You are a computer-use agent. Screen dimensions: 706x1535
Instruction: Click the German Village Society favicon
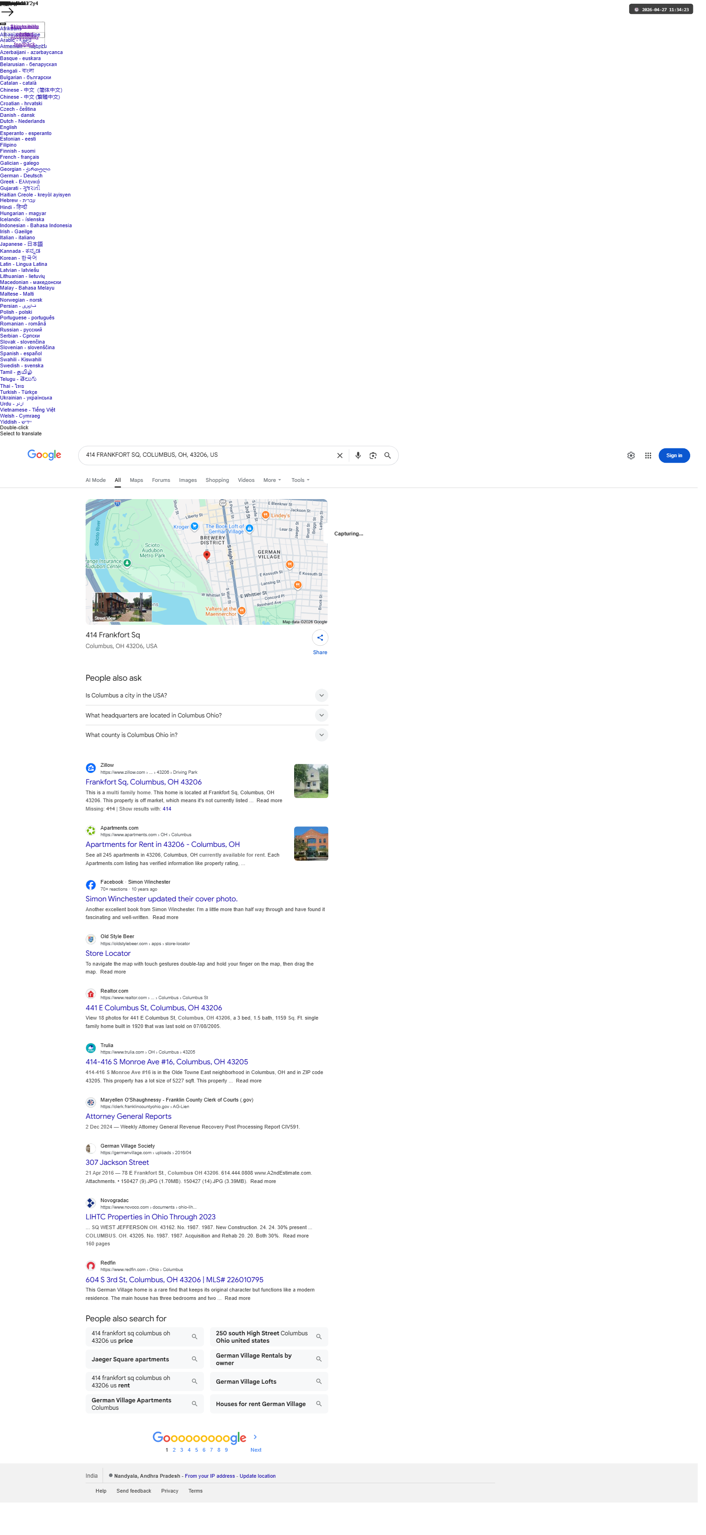click(91, 1149)
